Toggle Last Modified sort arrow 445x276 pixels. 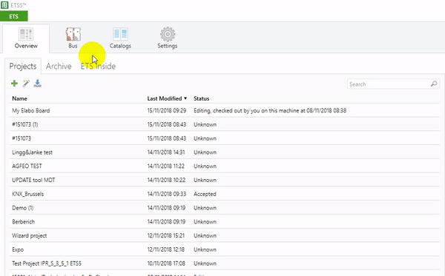(x=185, y=98)
